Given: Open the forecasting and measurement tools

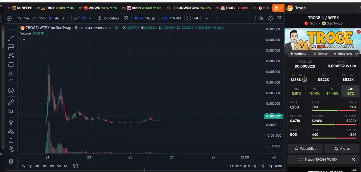Looking at the screenshot, I should tap(11, 64).
